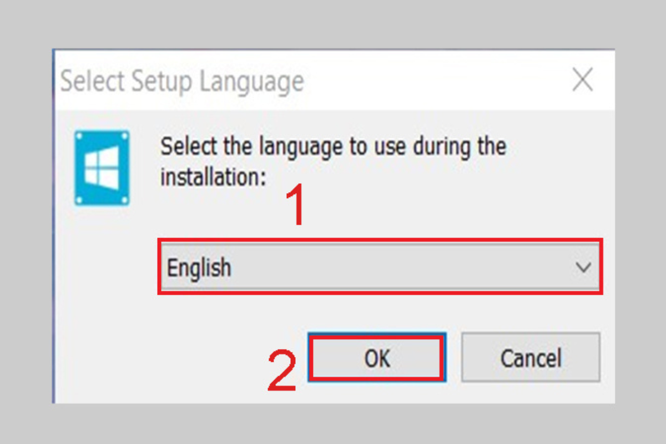
Task: Click the red-outlined language selection box
Action: 381,267
